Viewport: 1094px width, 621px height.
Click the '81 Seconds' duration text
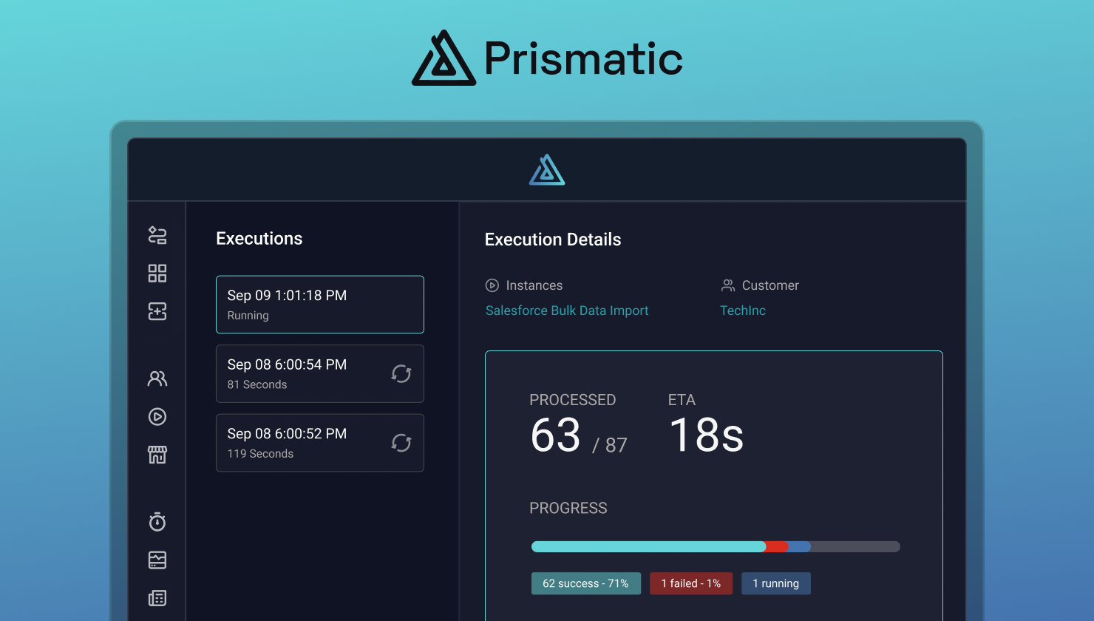(257, 384)
